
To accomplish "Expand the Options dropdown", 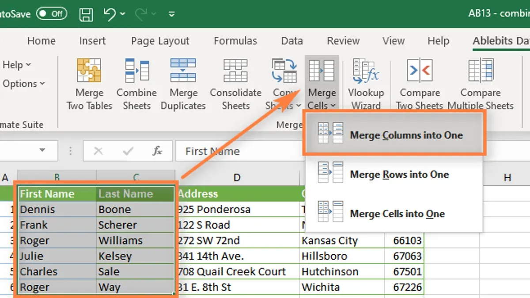I will [23, 83].
